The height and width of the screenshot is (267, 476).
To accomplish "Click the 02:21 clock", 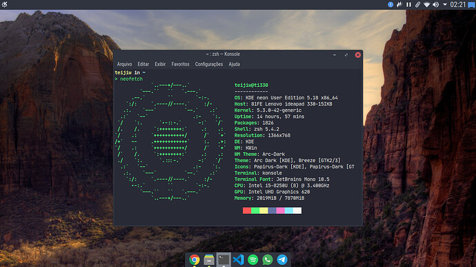I will 458,5.
